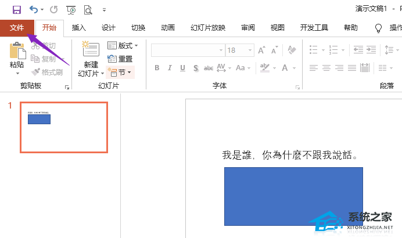Toggle strikethrough abc button
Screen dimensions: 402x238
209,68
